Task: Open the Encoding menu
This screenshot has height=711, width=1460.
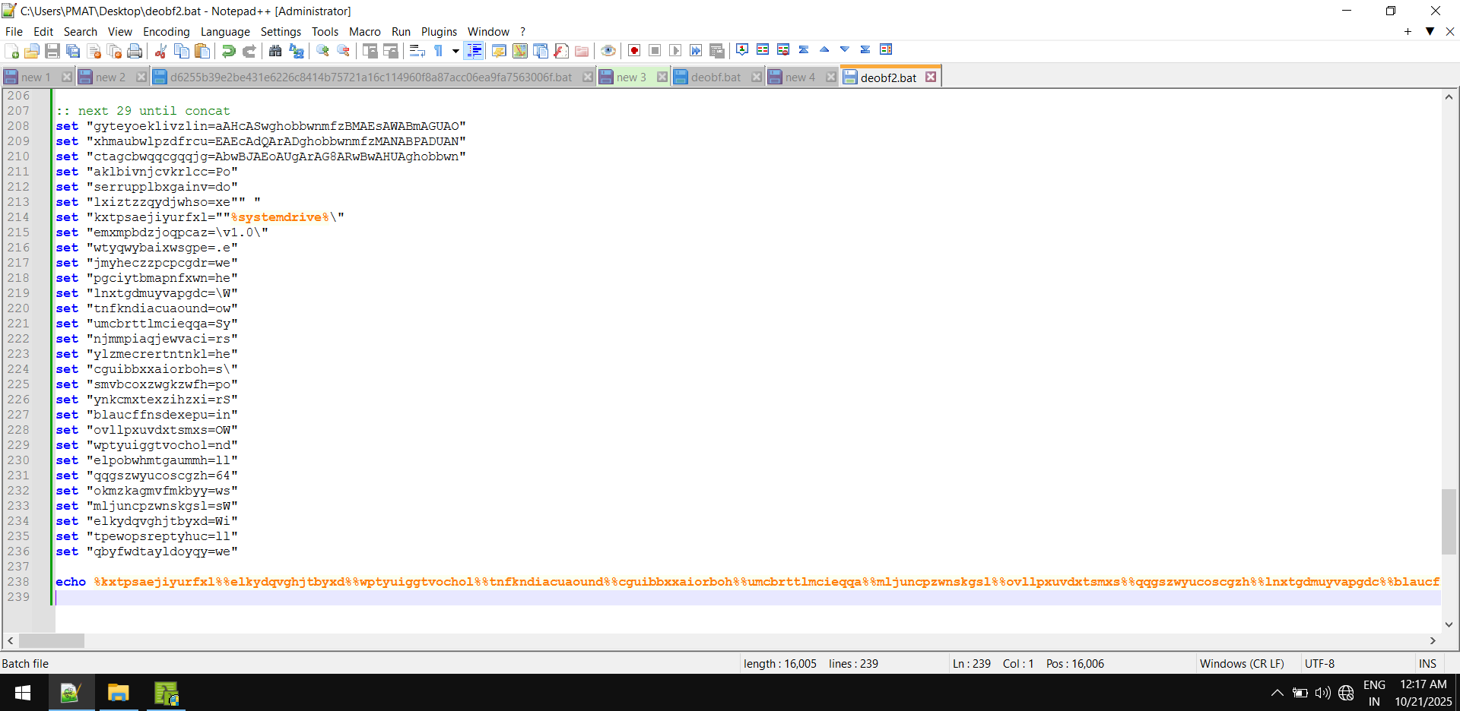Action: [166, 31]
